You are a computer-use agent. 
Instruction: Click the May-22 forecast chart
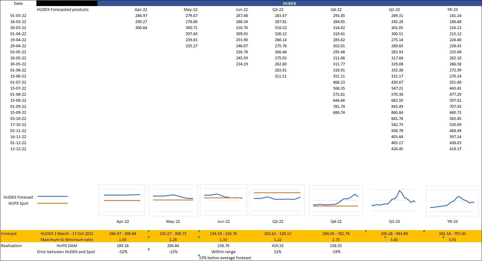[x=173, y=200]
